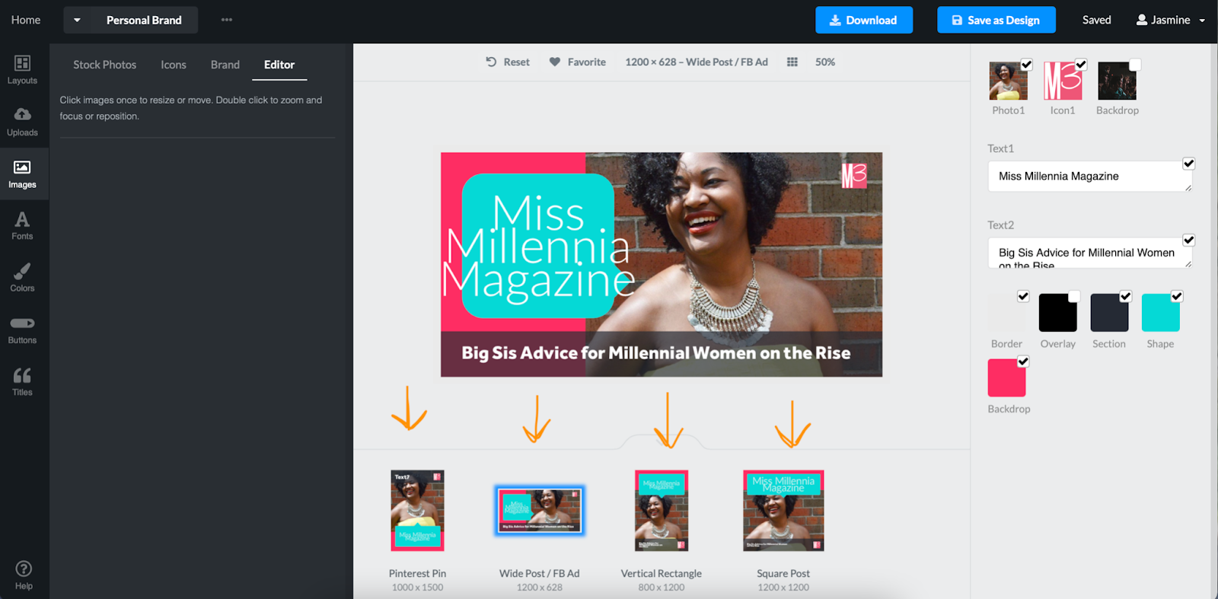The width and height of the screenshot is (1218, 599).
Task: Select the Icon1 M3 thumbnail
Action: pos(1063,81)
